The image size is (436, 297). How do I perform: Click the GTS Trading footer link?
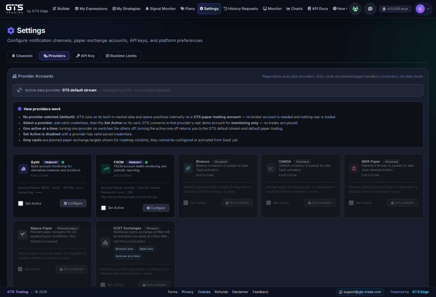(x=18, y=292)
